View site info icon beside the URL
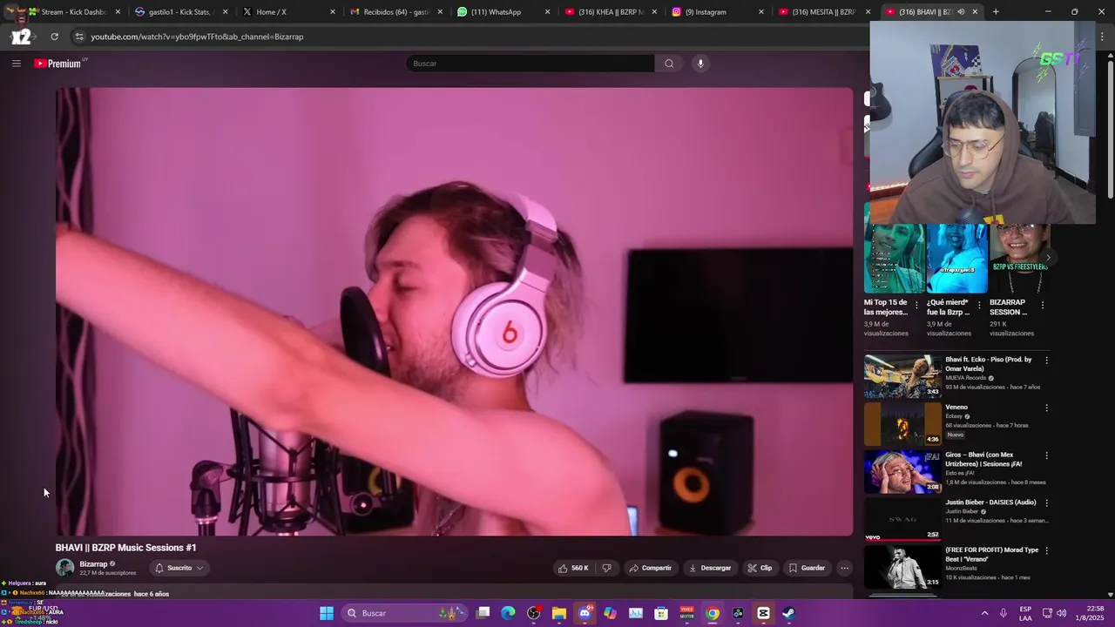 [79, 37]
